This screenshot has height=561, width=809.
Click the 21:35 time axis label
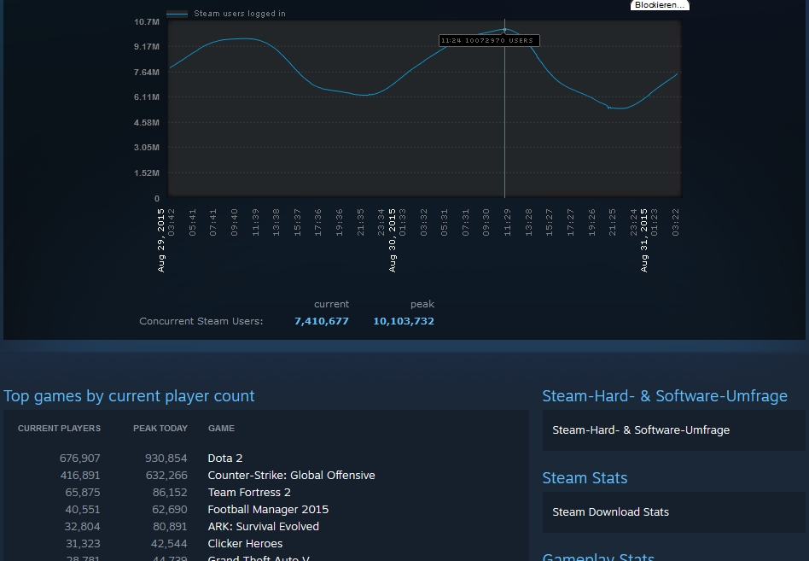[x=361, y=223]
